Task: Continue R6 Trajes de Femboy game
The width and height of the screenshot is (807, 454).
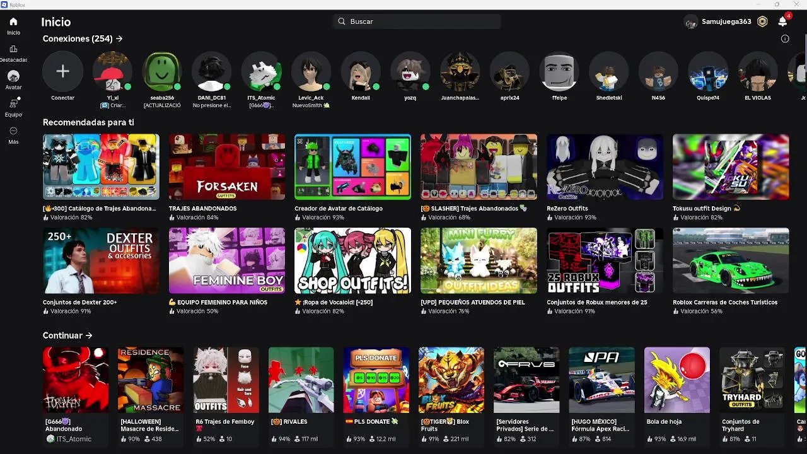Action: click(226, 380)
